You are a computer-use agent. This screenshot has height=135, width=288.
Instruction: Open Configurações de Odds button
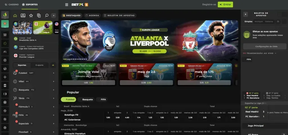click(x=265, y=46)
